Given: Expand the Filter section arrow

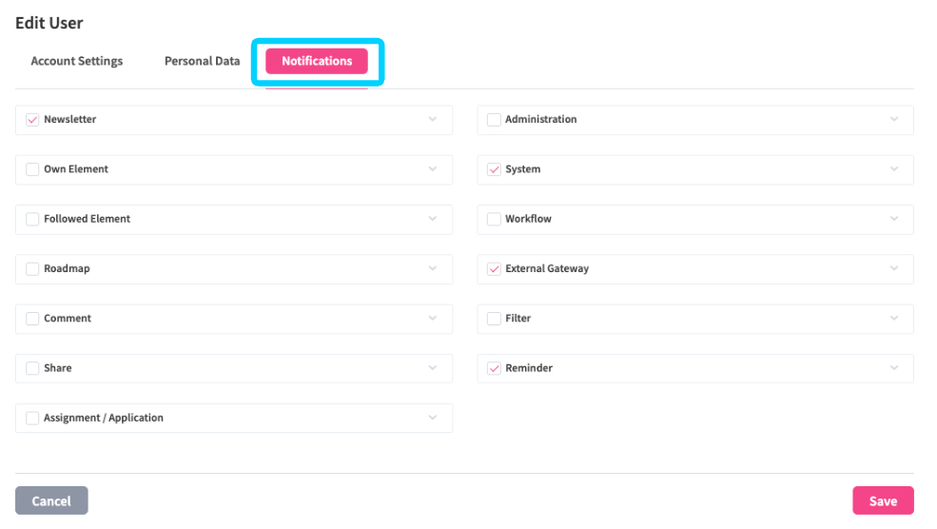Looking at the screenshot, I should coord(894,319).
